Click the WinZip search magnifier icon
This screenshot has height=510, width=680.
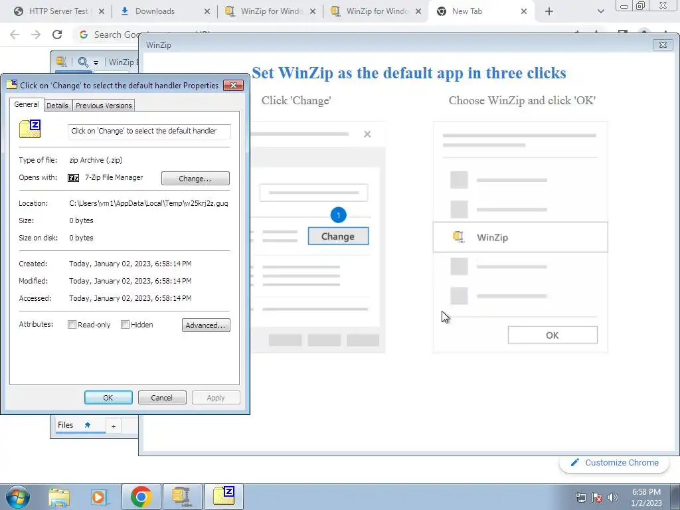click(83, 62)
